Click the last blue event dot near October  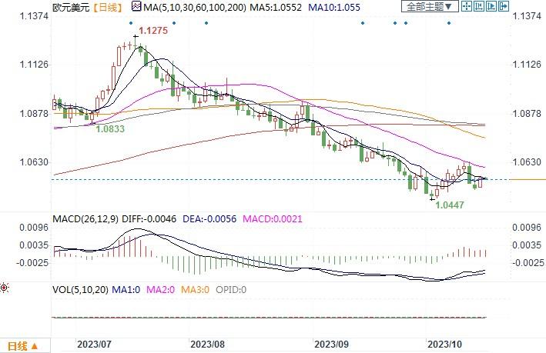pyautogui.click(x=449, y=23)
